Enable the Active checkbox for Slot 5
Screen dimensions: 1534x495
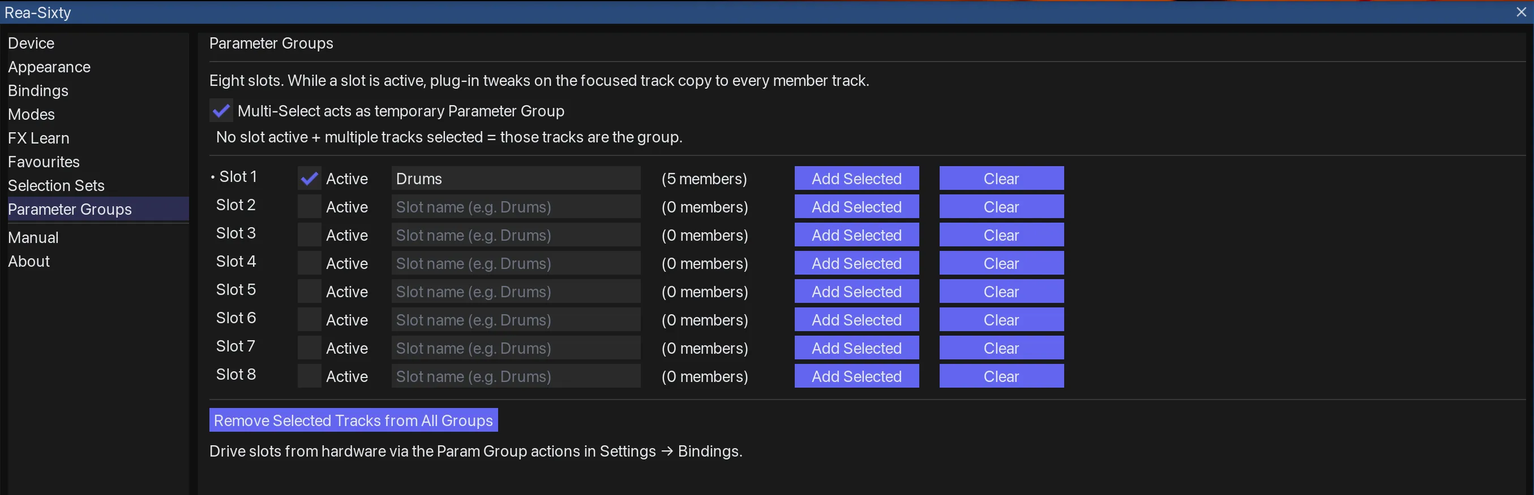pos(310,291)
